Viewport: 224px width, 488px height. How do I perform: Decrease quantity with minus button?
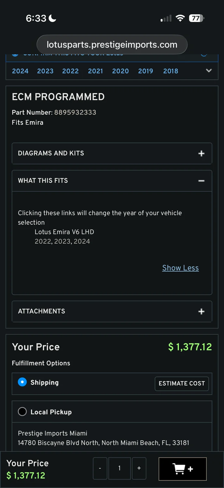[100, 468]
